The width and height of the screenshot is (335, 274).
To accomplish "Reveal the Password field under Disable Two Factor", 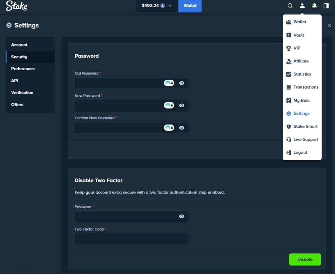I will [182, 216].
